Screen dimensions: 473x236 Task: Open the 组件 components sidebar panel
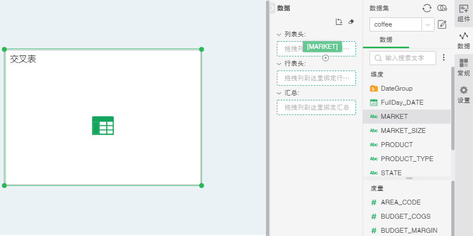tap(464, 13)
